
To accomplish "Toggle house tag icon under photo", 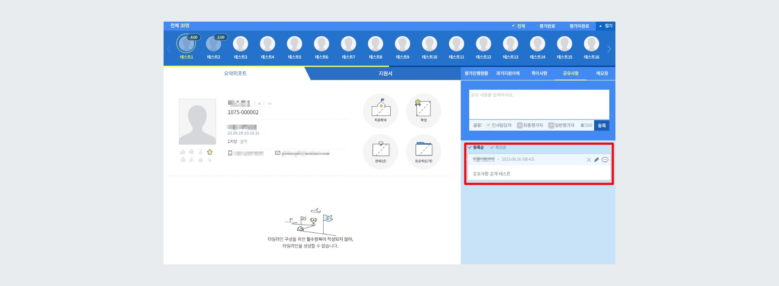I will (201, 160).
